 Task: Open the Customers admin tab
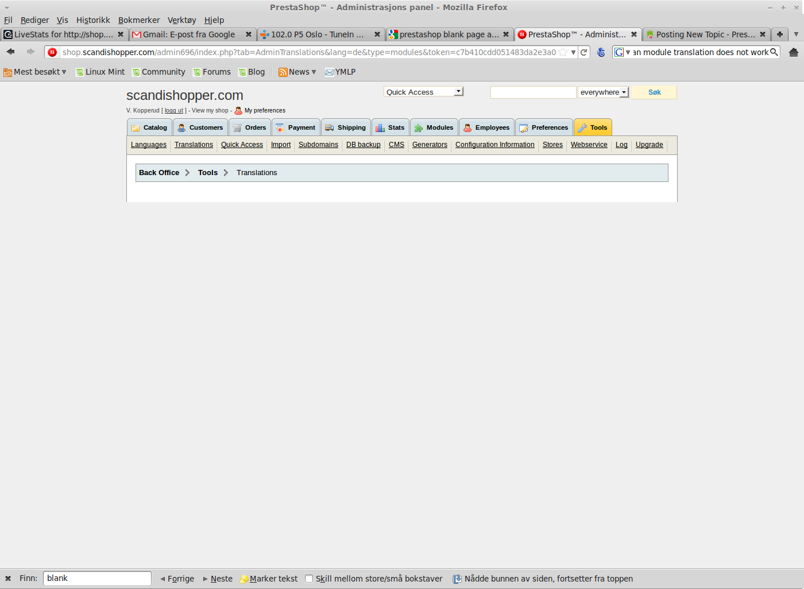pos(200,127)
